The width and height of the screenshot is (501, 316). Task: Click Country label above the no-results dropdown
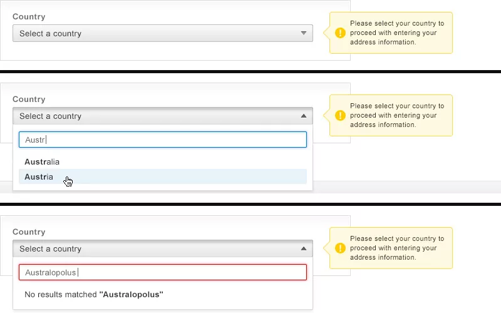(x=29, y=232)
